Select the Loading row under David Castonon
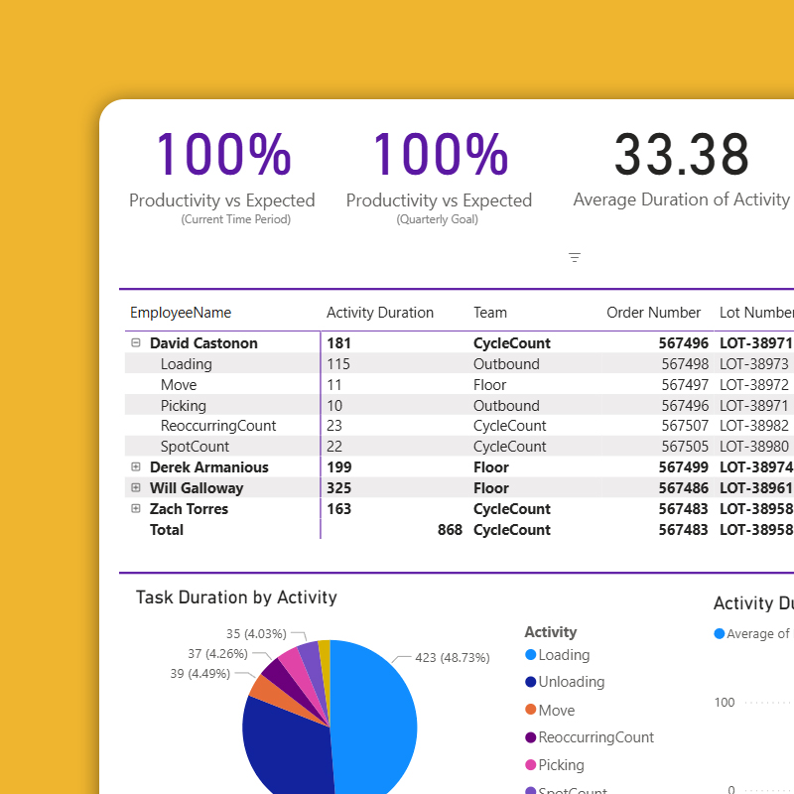The height and width of the screenshot is (794, 794). pyautogui.click(x=187, y=364)
